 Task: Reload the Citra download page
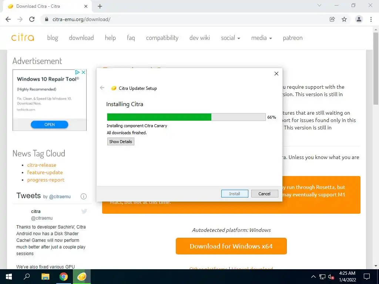click(32, 19)
